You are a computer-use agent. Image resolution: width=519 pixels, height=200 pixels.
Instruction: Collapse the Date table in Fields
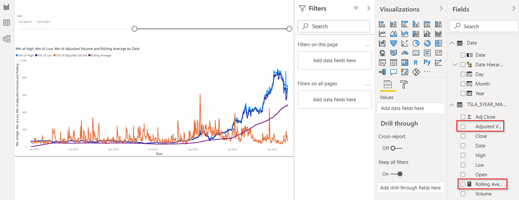452,43
